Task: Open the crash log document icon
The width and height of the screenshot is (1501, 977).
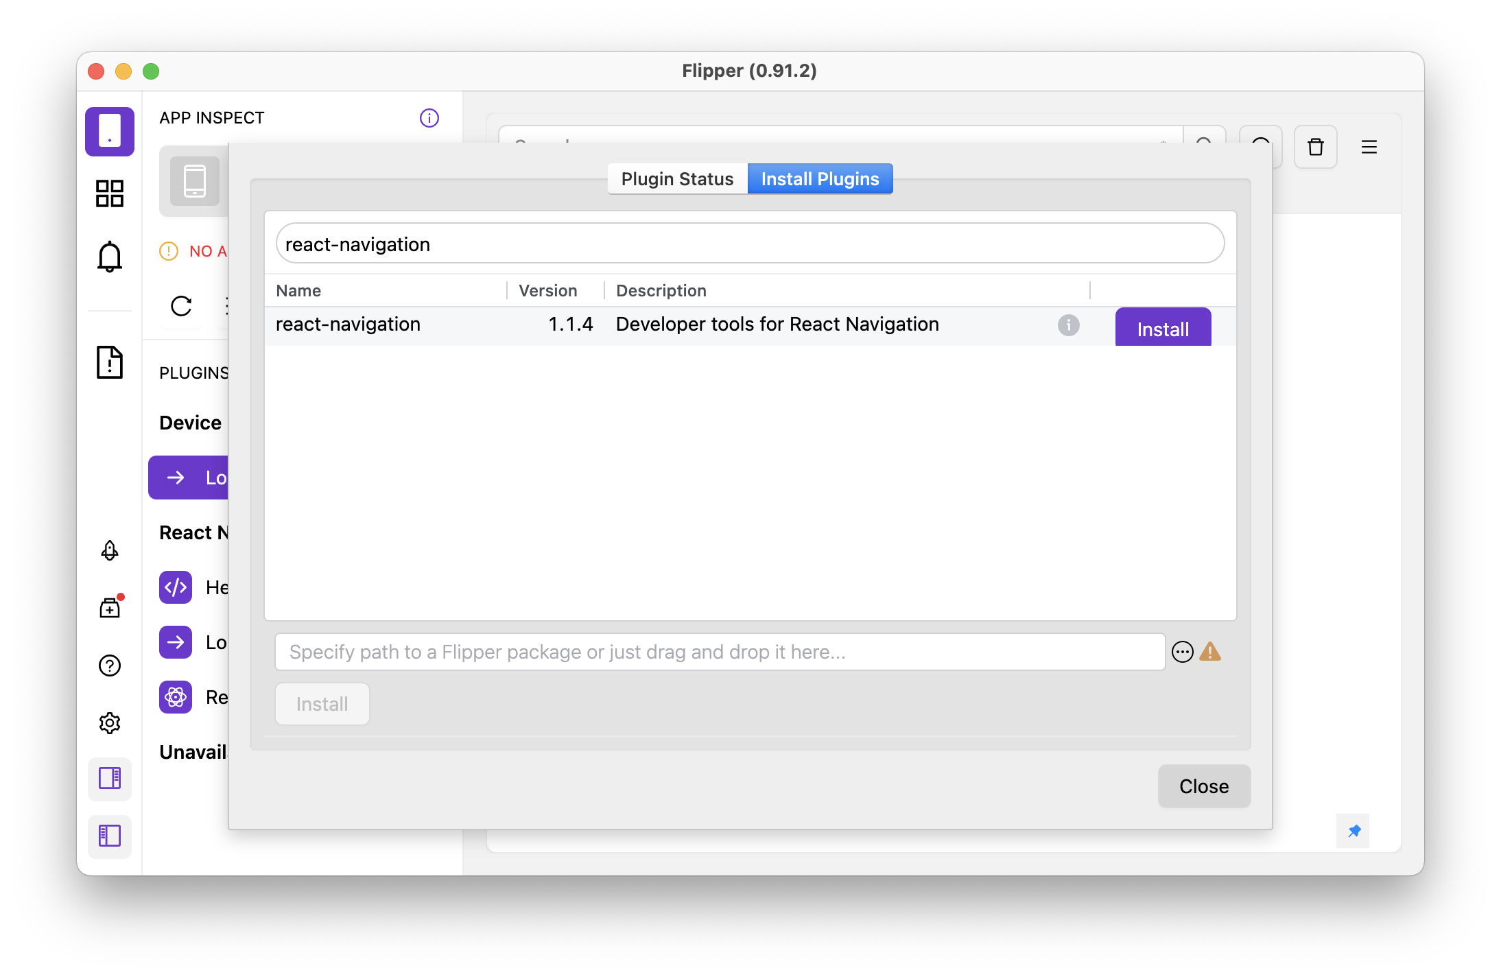Action: pos(110,362)
